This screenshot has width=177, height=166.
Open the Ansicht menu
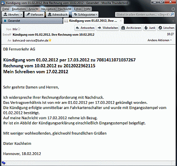[x=34, y=9]
